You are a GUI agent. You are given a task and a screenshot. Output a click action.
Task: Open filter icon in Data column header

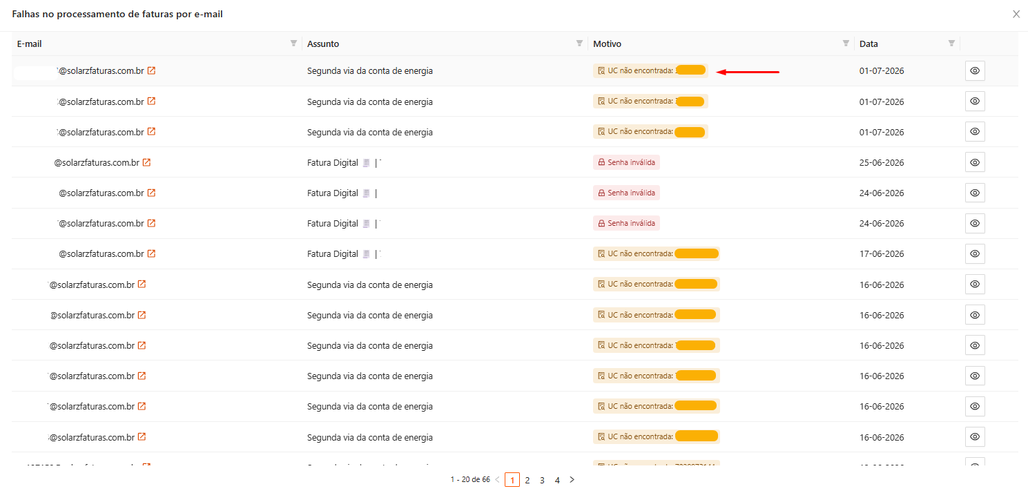(951, 44)
